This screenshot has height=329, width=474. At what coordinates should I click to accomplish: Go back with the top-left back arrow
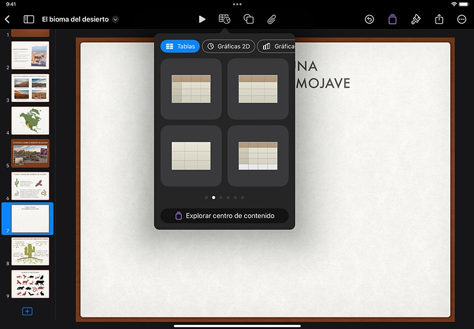coord(8,19)
